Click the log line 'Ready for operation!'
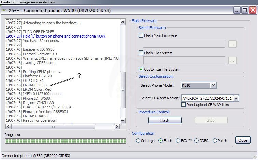Viewport: 258px width, 160px height. [x=40, y=120]
